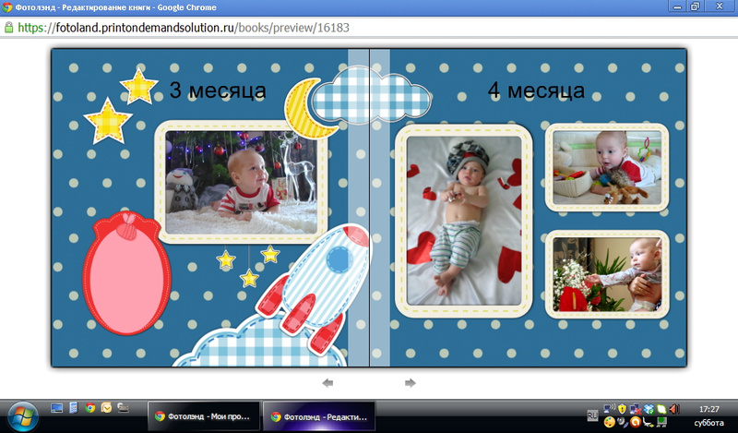
Task: Select the baby with toy basket photo
Action: [x=607, y=167]
